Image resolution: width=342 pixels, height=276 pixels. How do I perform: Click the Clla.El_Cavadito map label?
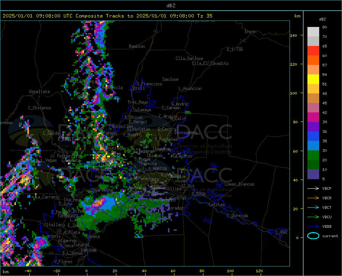[210, 63]
